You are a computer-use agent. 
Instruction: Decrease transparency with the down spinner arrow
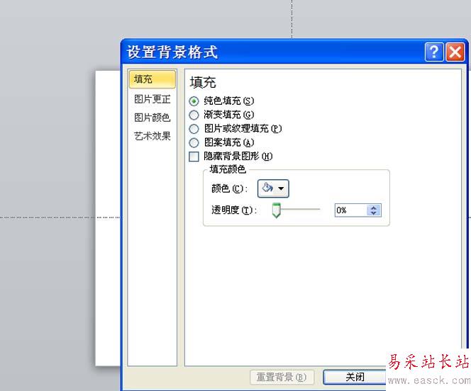373,213
